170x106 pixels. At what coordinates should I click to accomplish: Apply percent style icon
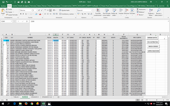tap(82, 14)
